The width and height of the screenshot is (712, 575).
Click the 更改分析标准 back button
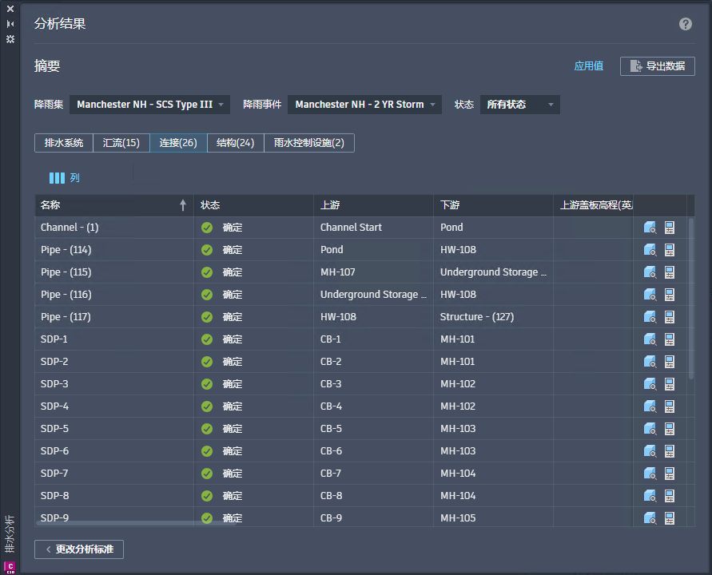[79, 549]
